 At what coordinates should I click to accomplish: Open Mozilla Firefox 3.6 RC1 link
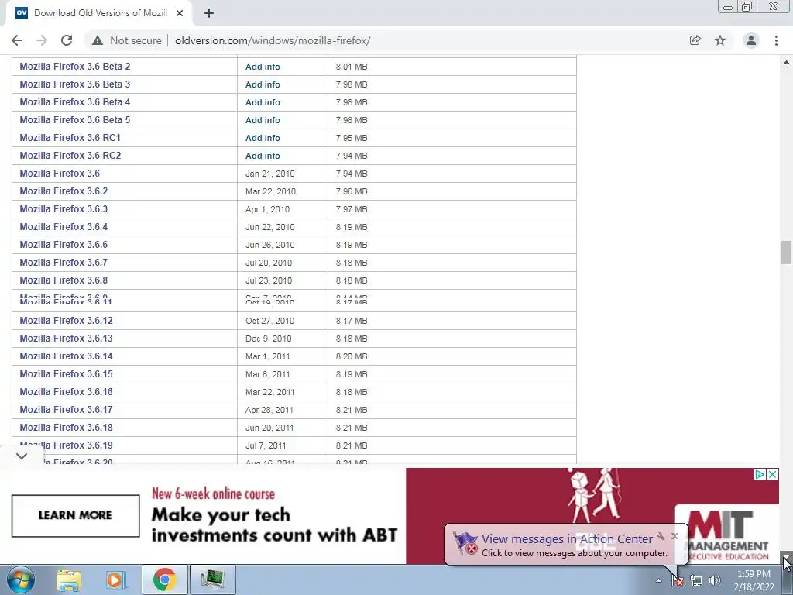70,138
